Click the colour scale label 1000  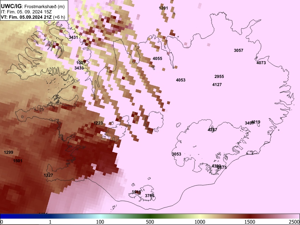(x=200, y=222)
